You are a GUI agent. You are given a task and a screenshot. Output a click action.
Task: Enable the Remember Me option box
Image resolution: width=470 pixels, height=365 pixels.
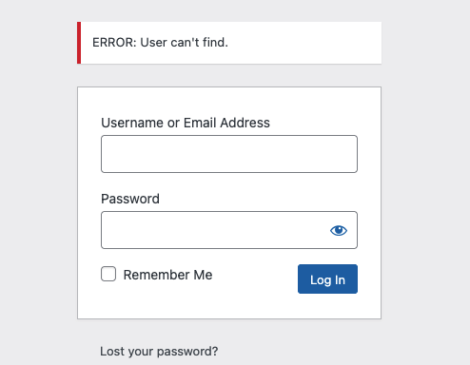(x=108, y=274)
